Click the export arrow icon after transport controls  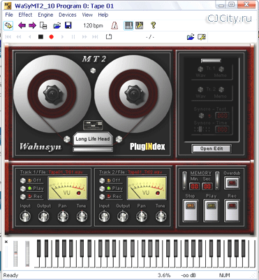(x=109, y=36)
